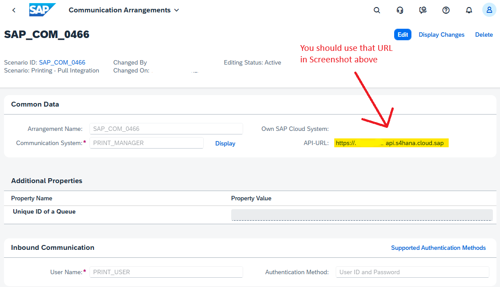
Task: Click the Own SAP Cloud System label
Action: click(295, 129)
